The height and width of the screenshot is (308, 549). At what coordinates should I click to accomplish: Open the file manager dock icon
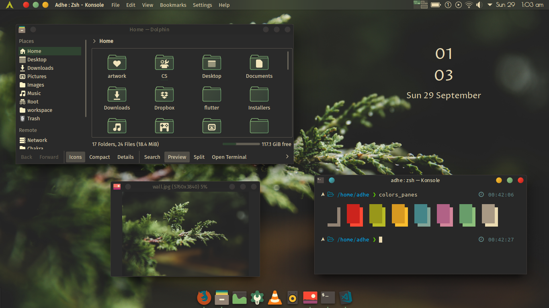point(222,298)
